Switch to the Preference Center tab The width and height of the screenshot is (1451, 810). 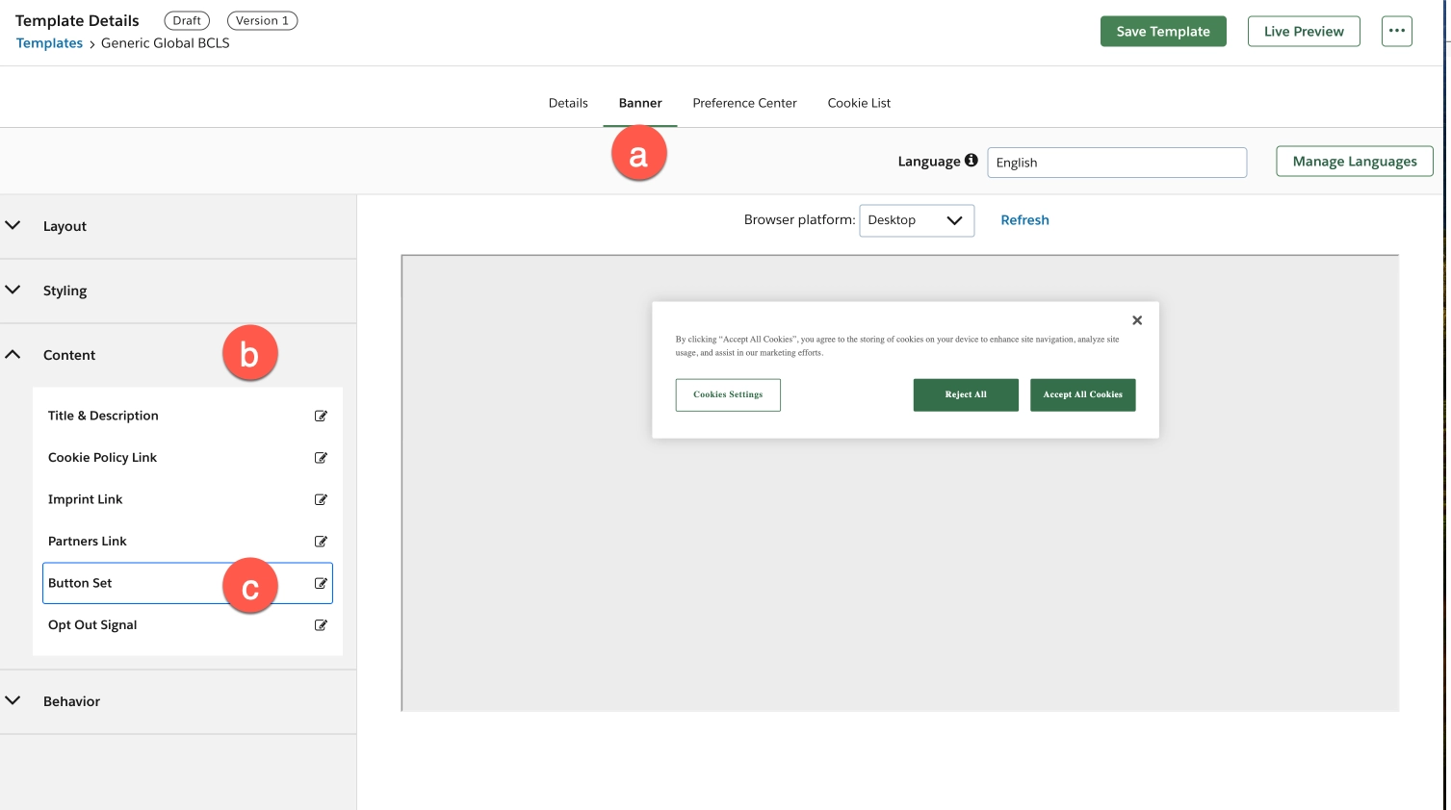(x=744, y=103)
